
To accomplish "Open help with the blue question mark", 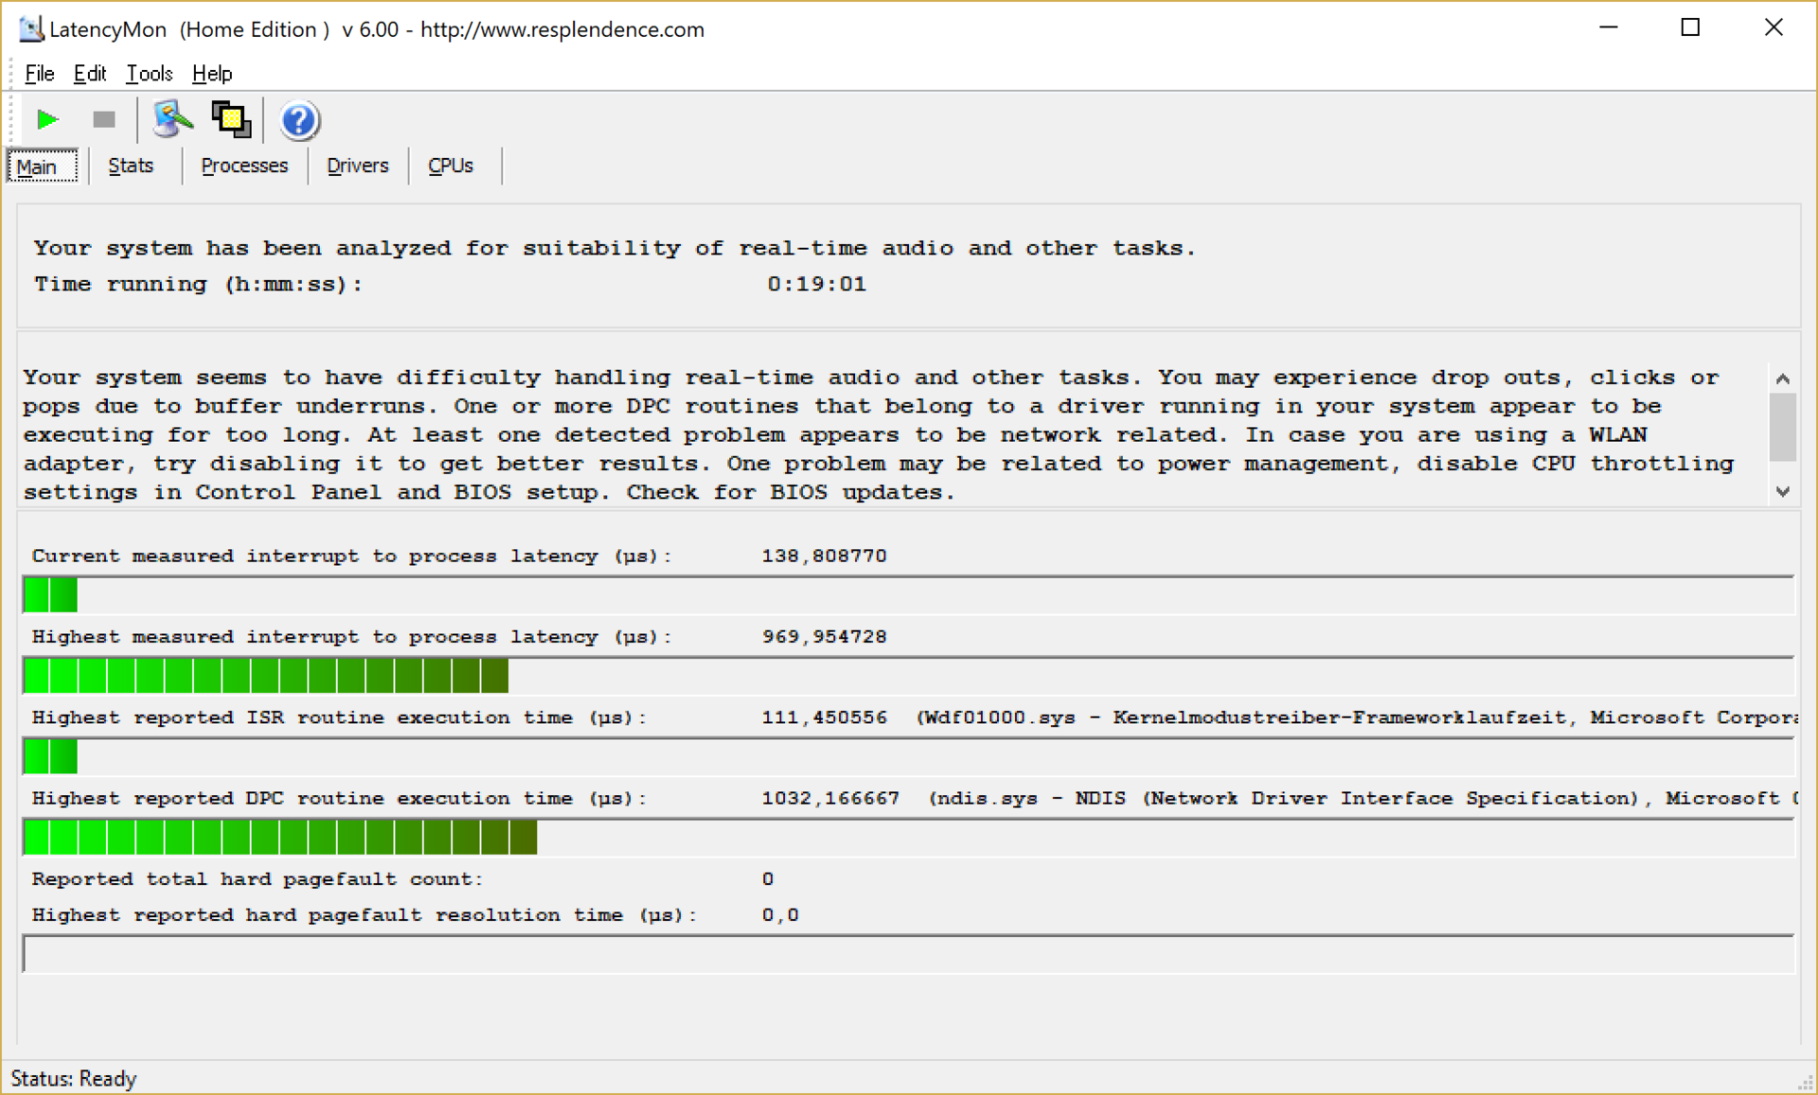I will [299, 120].
